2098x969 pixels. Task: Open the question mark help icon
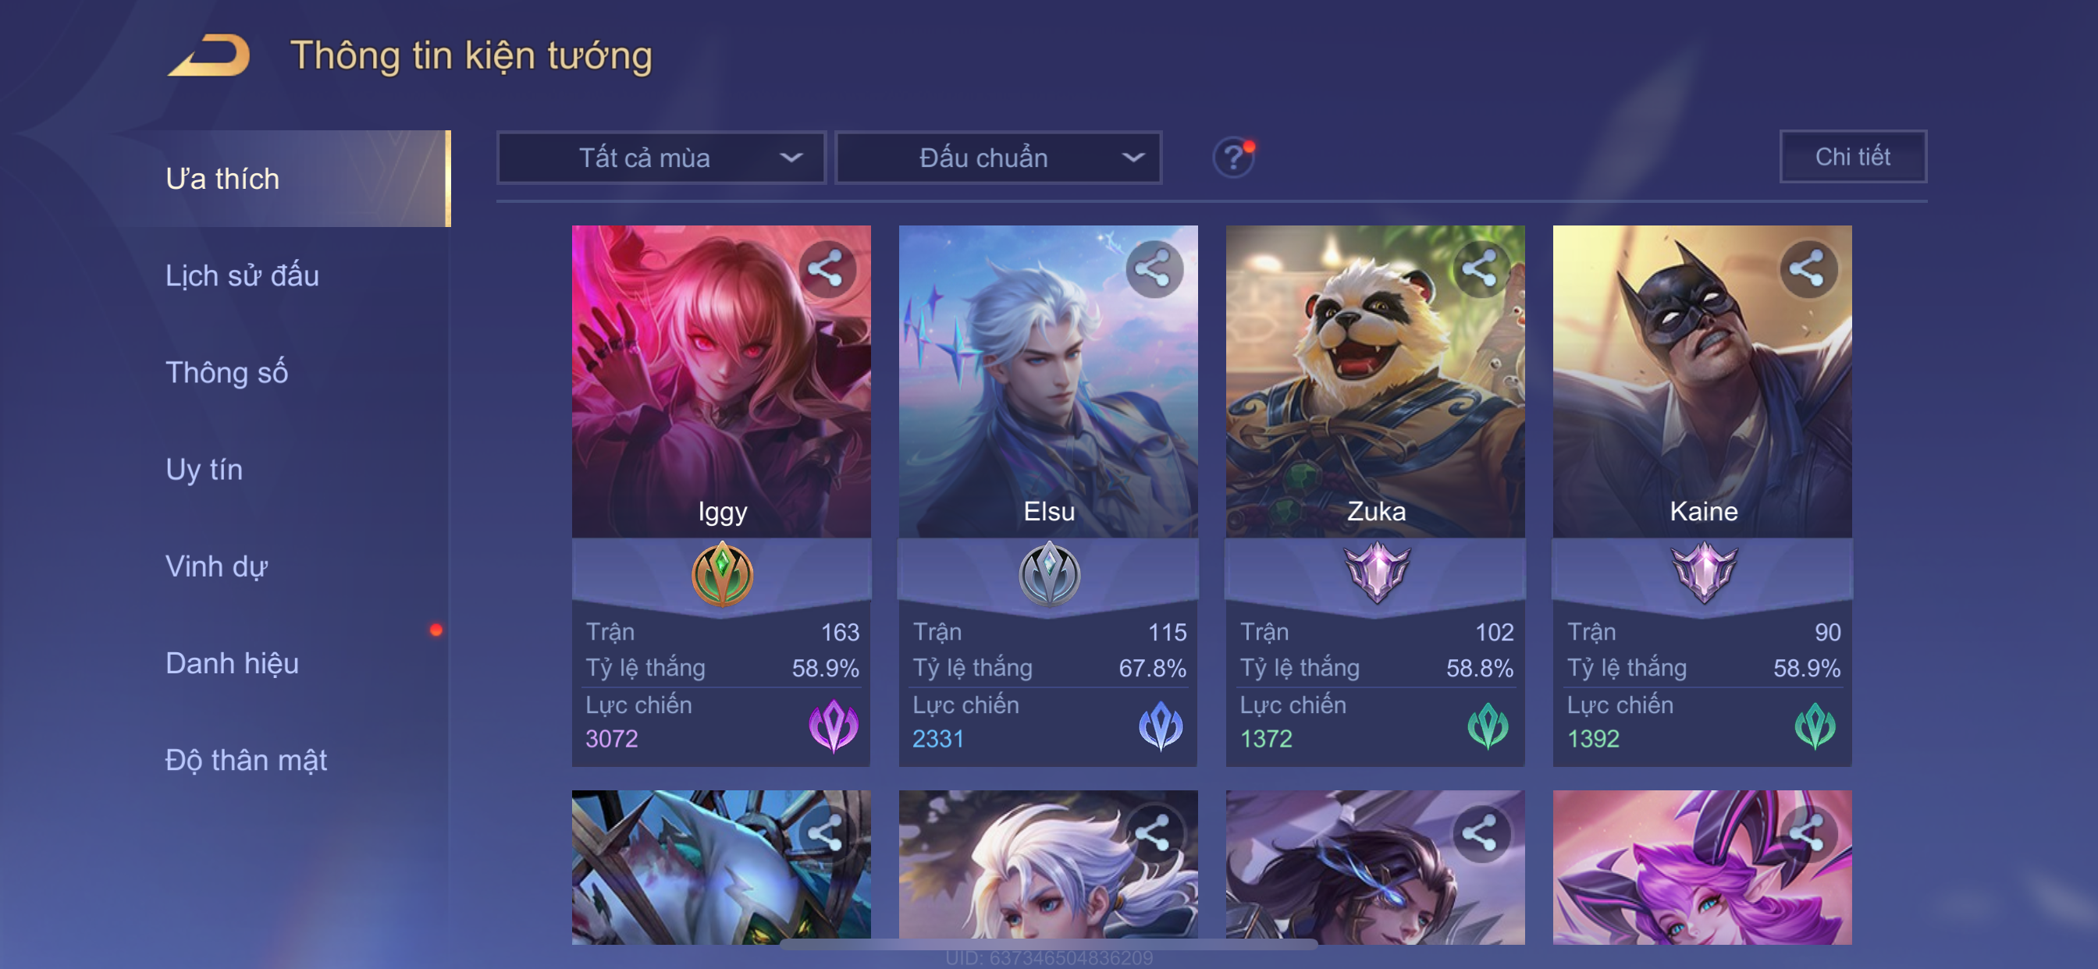click(x=1233, y=157)
